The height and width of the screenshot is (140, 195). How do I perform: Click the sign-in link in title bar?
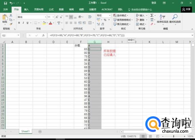tap(154, 3)
